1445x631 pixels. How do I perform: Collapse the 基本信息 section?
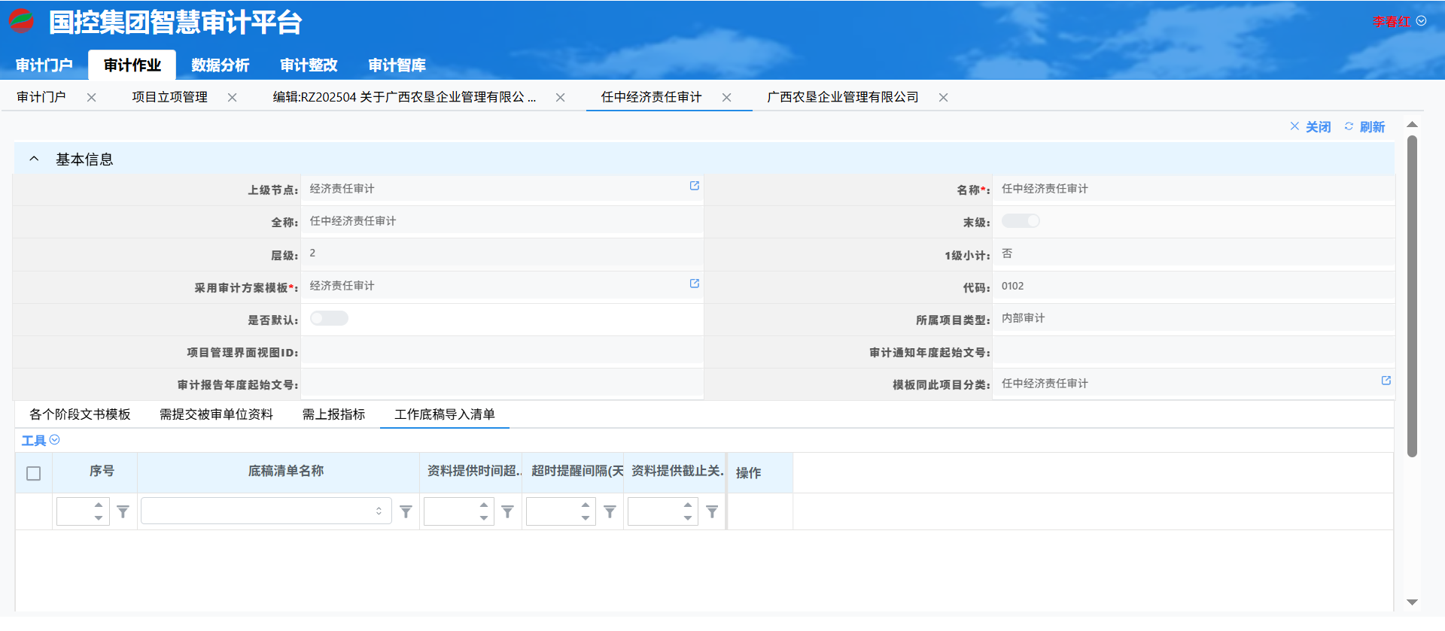(x=34, y=159)
